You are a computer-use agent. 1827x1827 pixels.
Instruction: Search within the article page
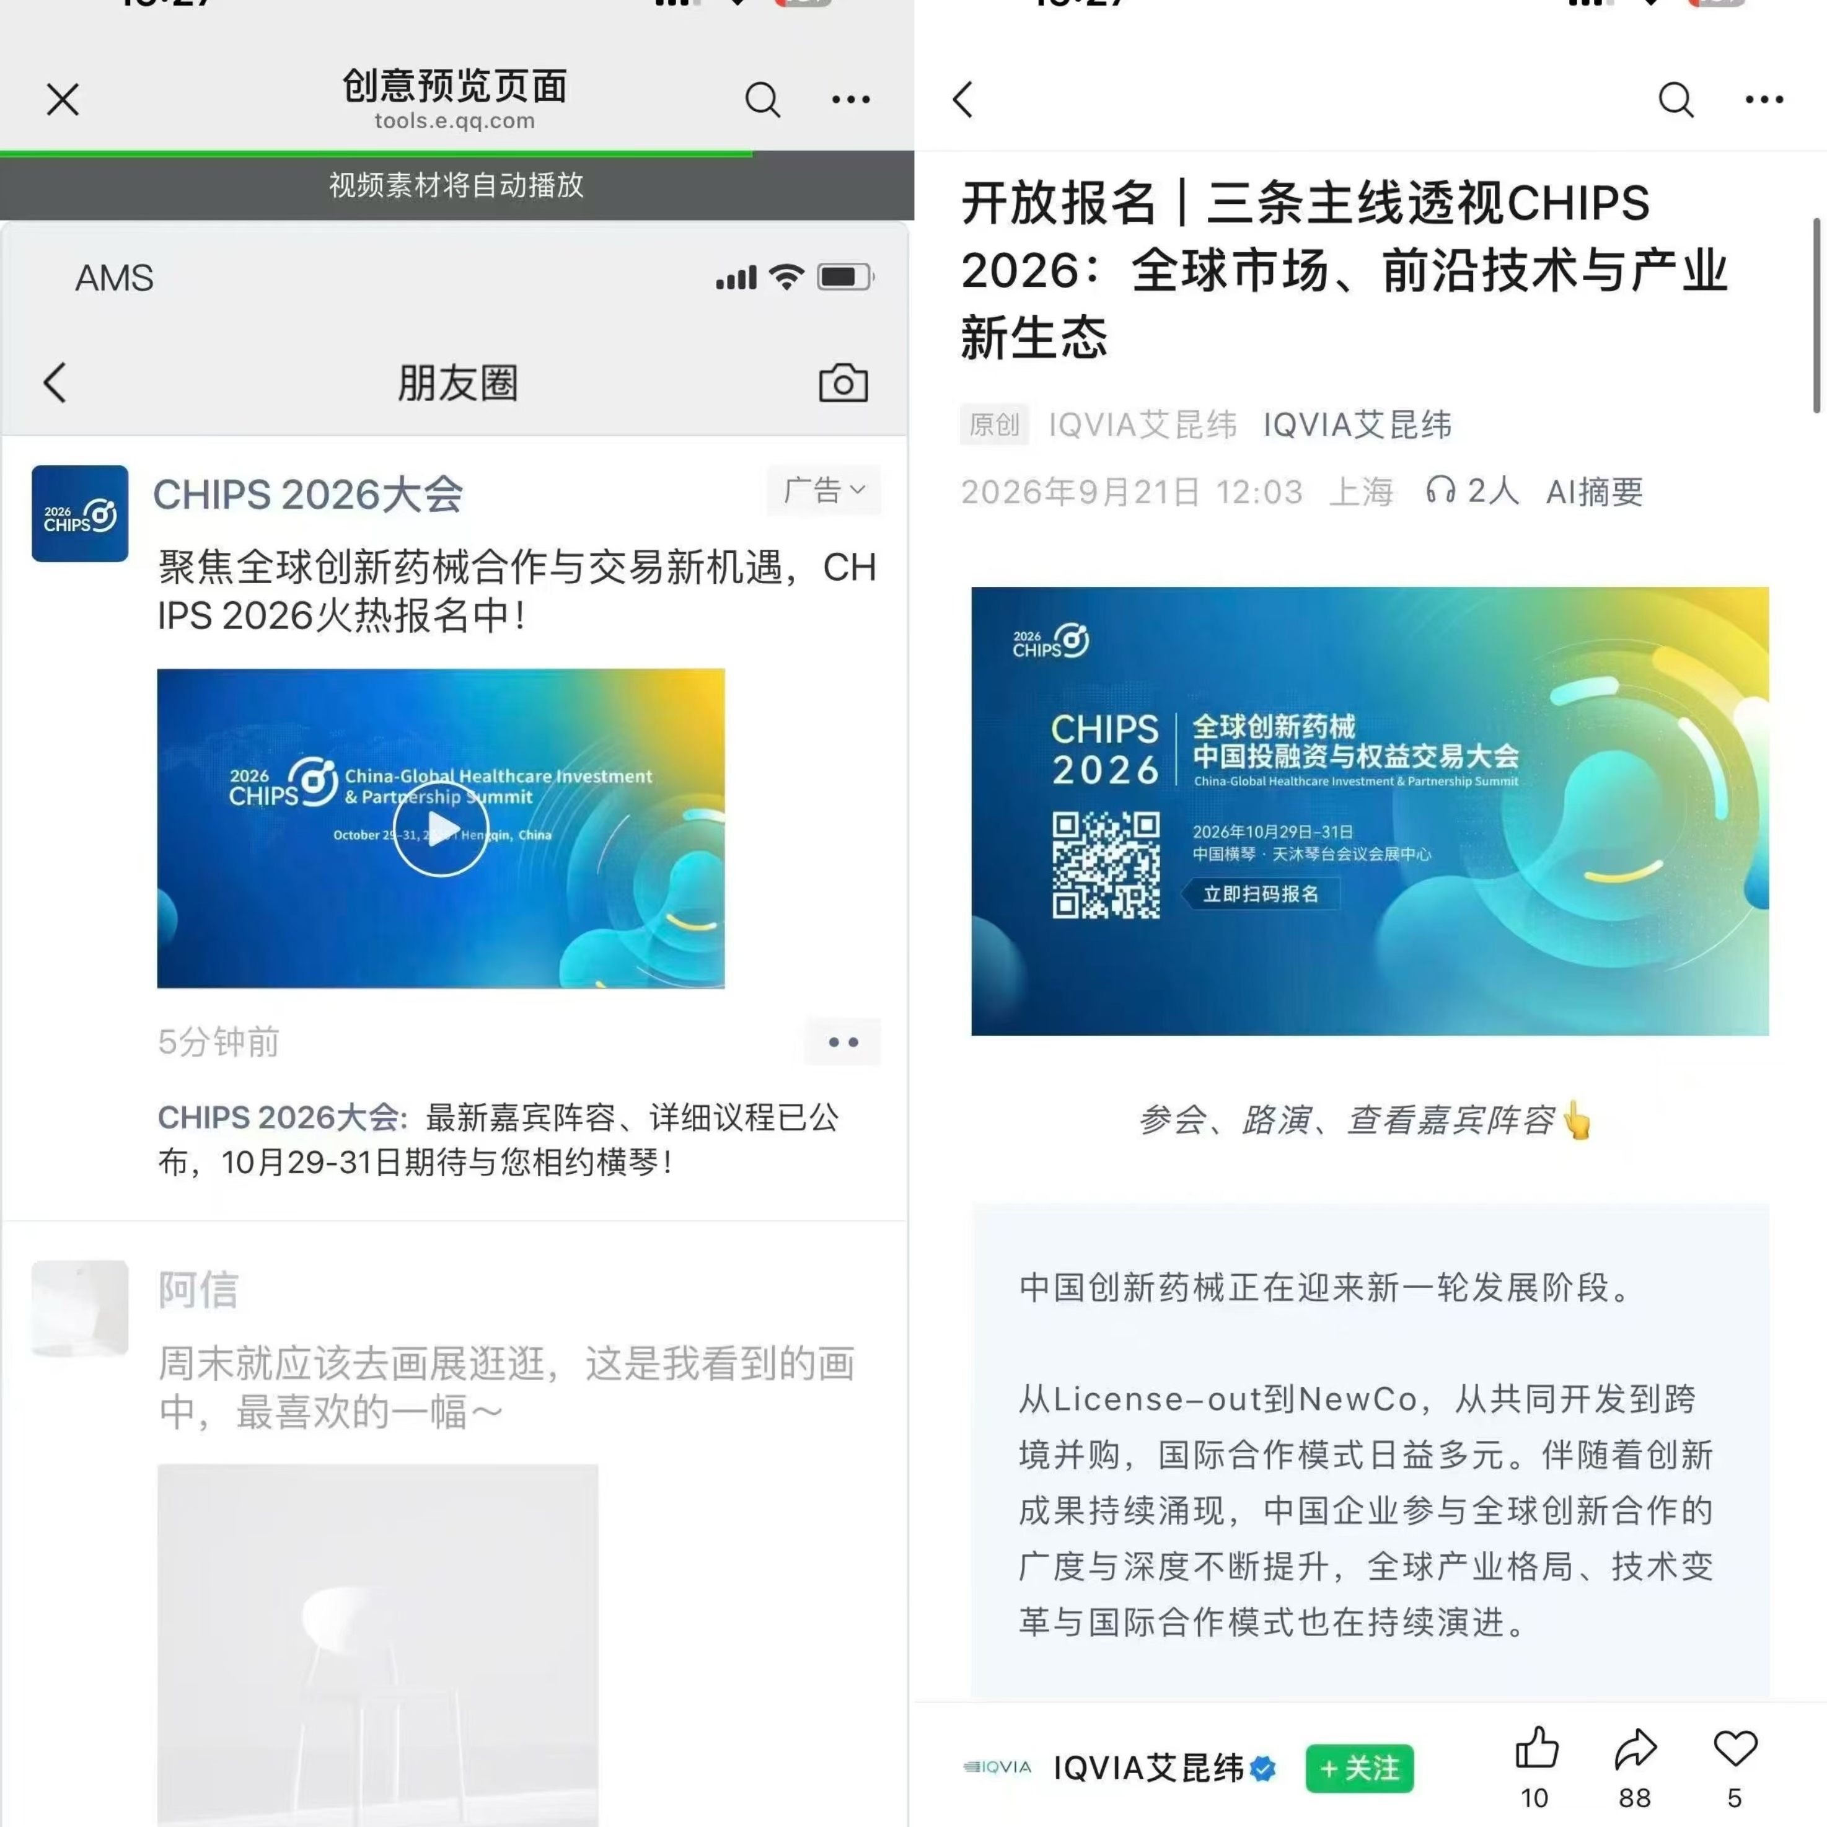pos(1676,99)
